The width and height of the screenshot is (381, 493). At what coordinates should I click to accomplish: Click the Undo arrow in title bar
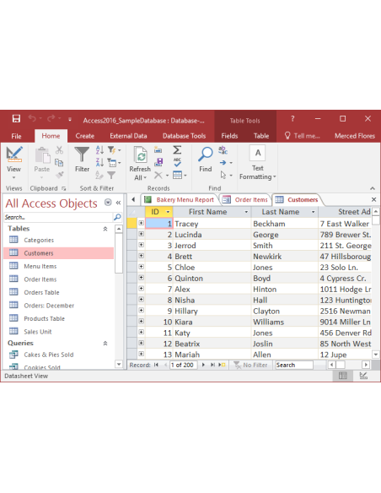[x=32, y=118]
